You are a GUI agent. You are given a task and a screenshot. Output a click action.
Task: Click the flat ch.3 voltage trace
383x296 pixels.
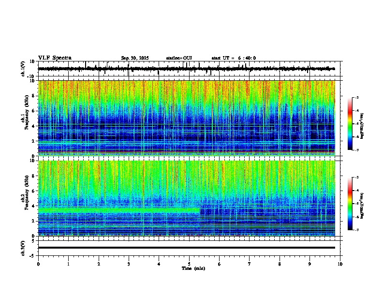187,248
